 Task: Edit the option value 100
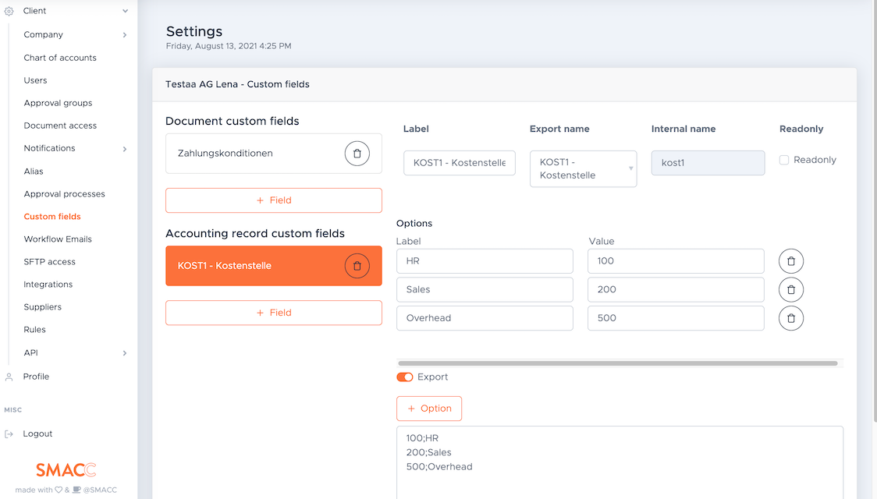(x=676, y=261)
